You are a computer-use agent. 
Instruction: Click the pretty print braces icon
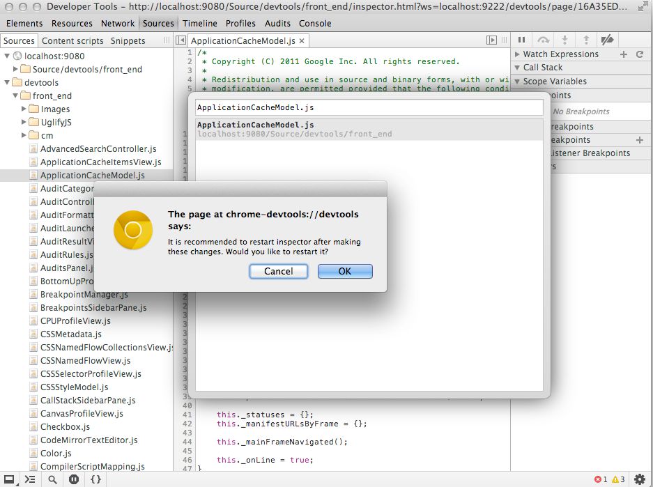pyautogui.click(x=95, y=479)
